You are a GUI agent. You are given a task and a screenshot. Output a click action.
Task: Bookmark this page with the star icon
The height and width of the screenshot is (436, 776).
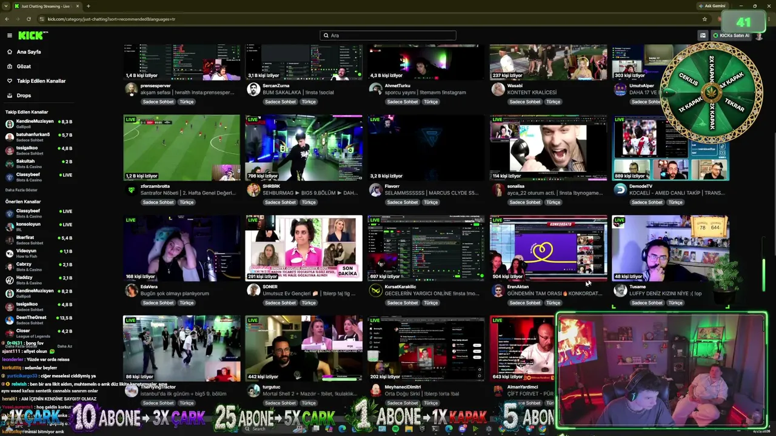704,19
